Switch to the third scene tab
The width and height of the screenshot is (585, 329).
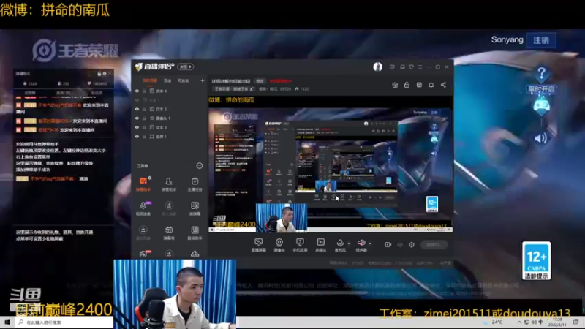pos(184,80)
